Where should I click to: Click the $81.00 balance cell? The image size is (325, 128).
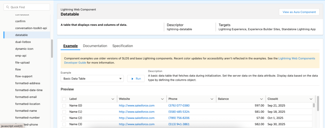pyautogui.click(x=259, y=112)
